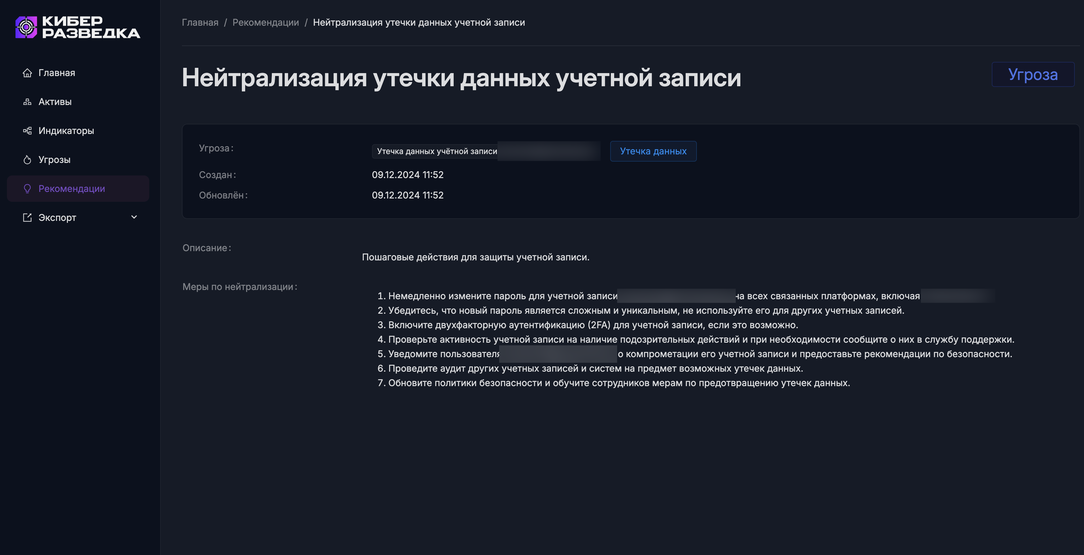Click the Главная breadcrumb link
The image size is (1084, 555).
(x=200, y=22)
